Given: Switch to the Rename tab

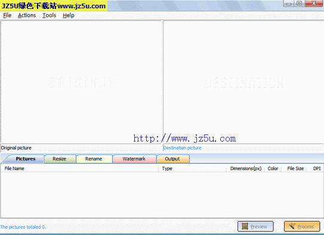Looking at the screenshot, I should (x=94, y=159).
